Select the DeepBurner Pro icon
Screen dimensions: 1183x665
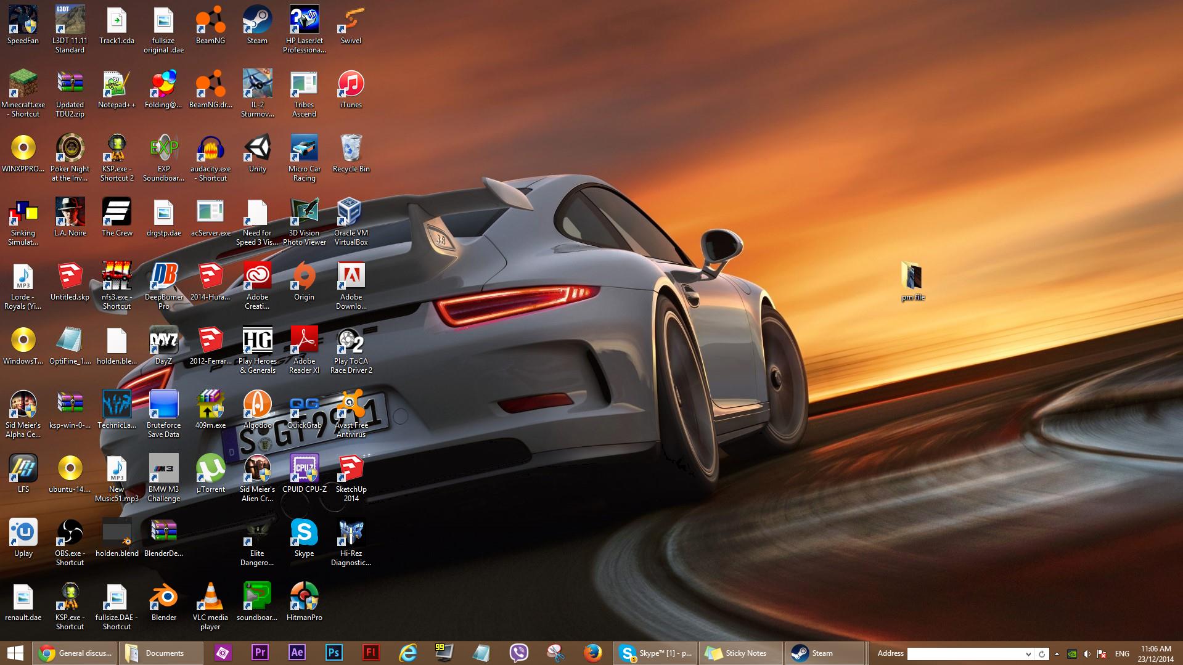click(163, 287)
